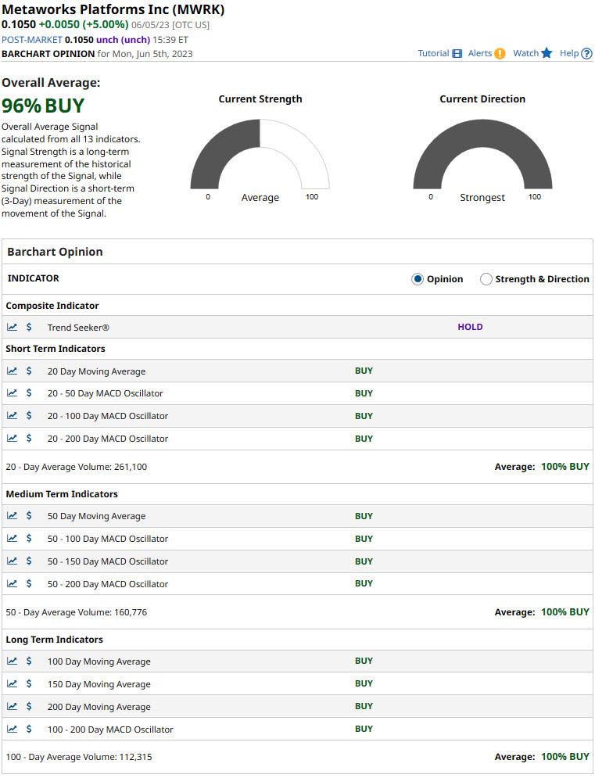Click the Tutorial video icon

tap(457, 54)
